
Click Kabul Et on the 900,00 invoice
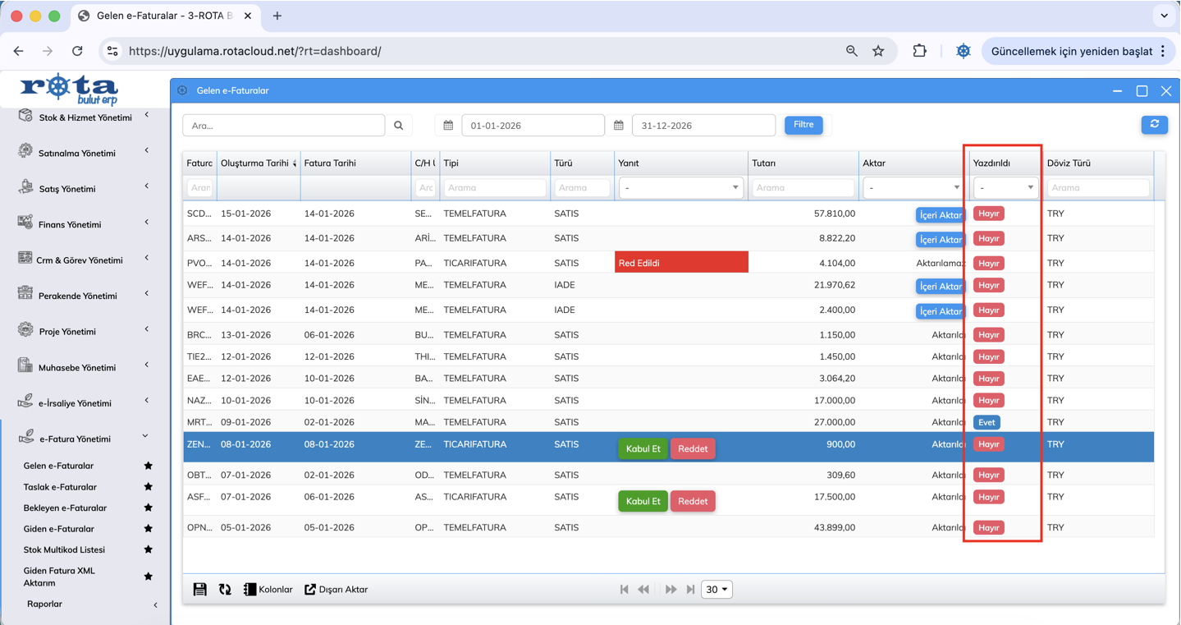tap(643, 449)
